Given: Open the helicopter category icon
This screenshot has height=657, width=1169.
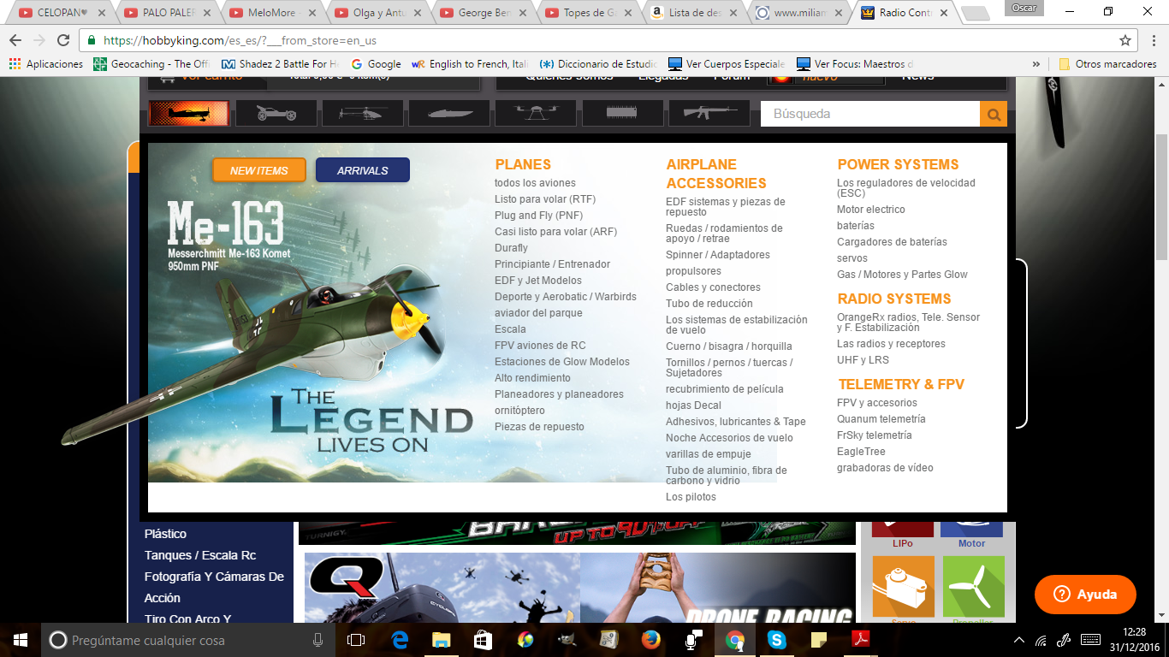Looking at the screenshot, I should pos(362,114).
